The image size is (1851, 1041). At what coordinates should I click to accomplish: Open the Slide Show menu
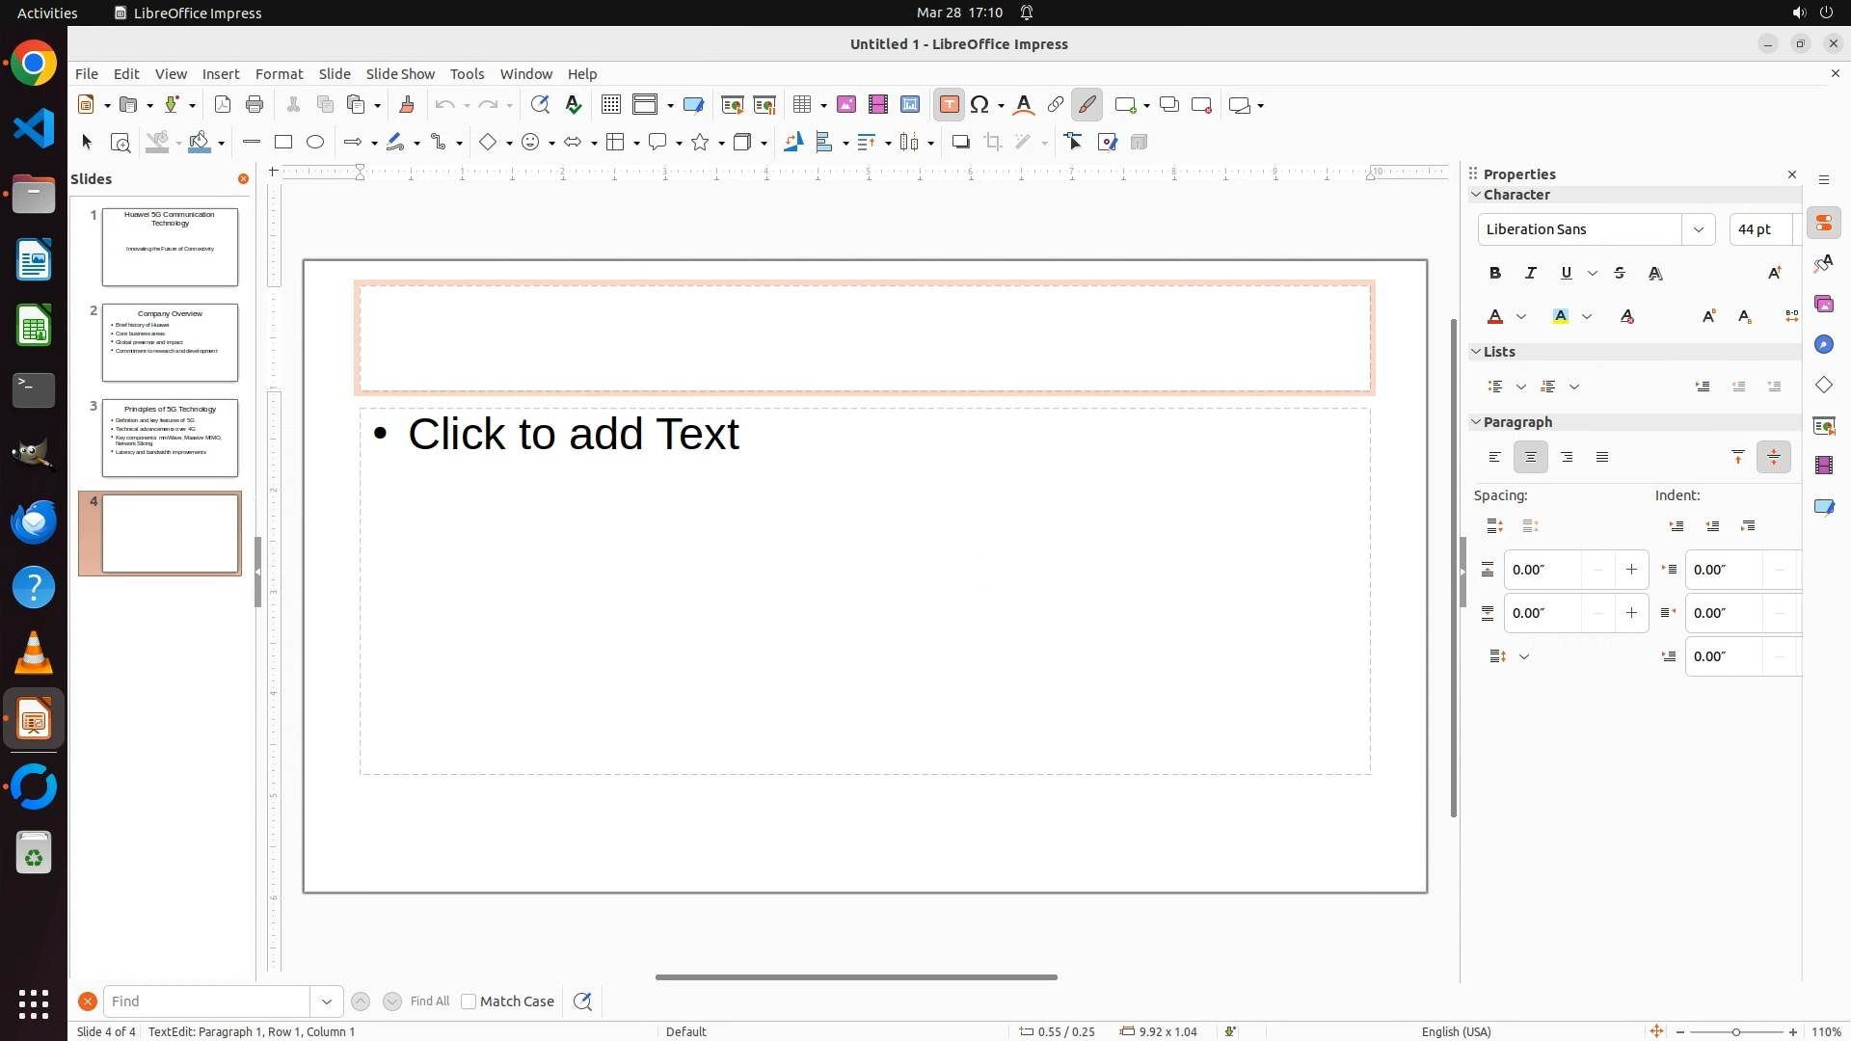click(x=400, y=74)
